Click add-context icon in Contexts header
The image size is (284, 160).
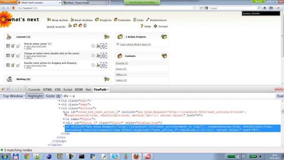tap(164, 56)
